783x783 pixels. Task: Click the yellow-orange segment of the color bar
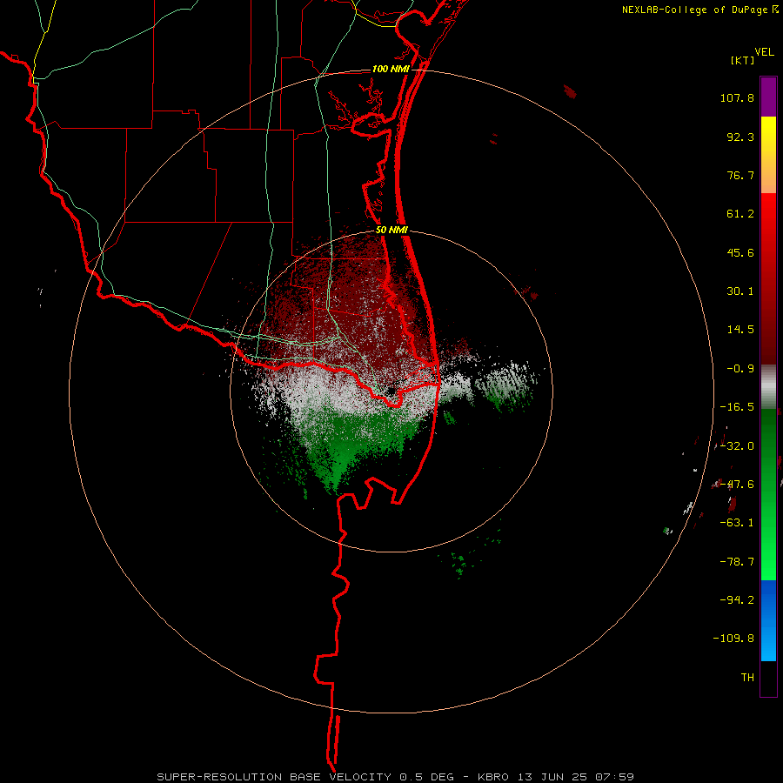(768, 155)
